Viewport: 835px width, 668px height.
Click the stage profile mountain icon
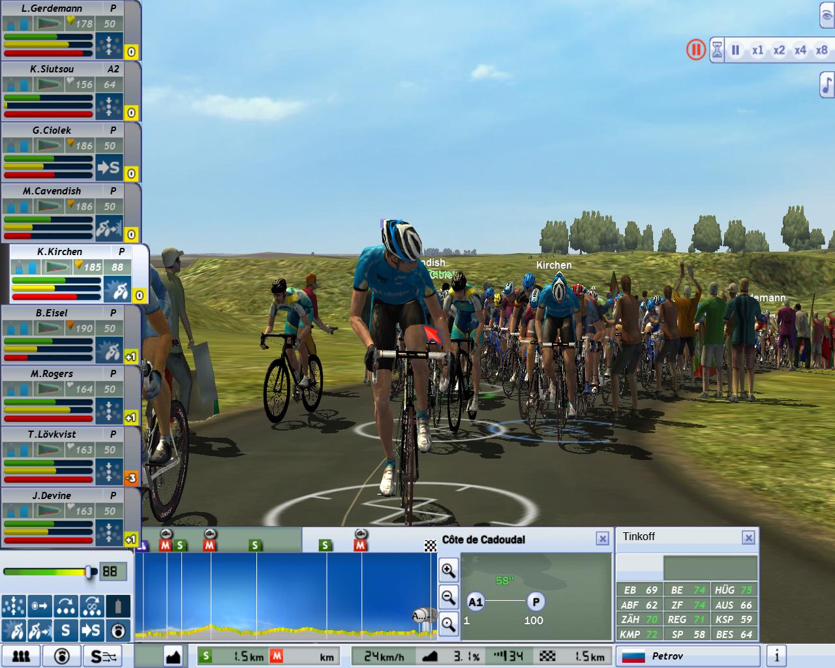173,656
